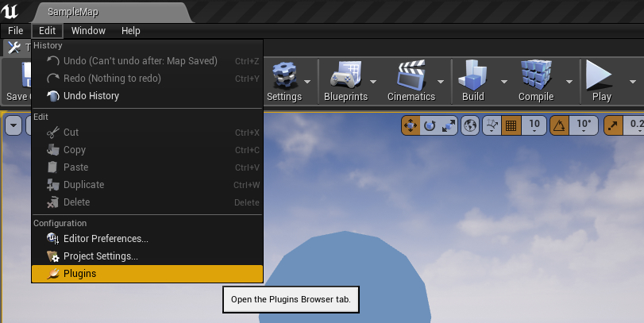
Task: Click Duplicate in the Edit menu
Action: click(x=147, y=185)
